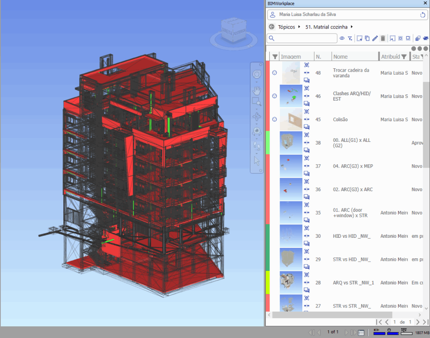The width and height of the screenshot is (430, 338).
Task: Click the new selection with plus icon
Action: tap(359, 38)
